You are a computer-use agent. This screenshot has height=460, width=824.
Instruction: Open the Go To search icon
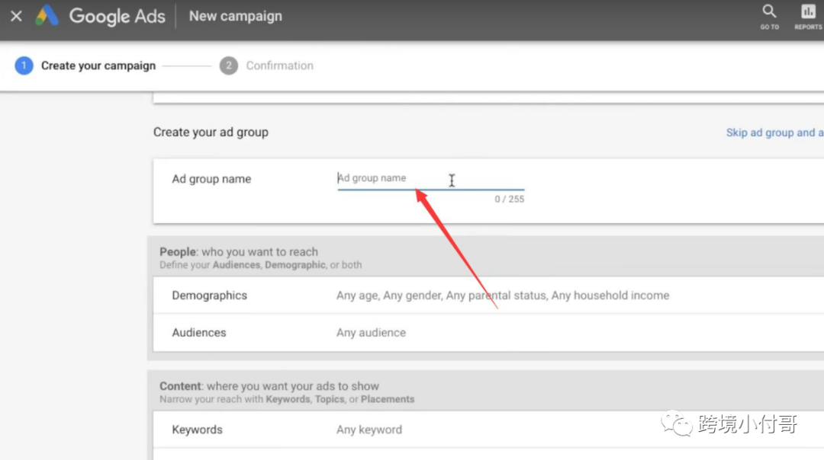tap(769, 16)
